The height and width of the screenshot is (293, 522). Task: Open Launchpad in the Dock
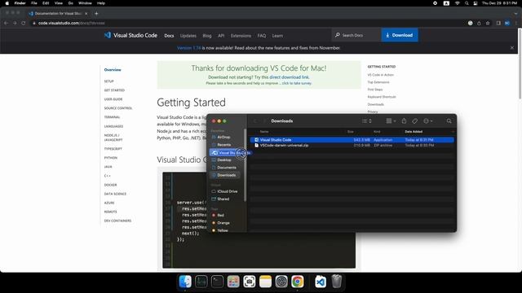(233, 282)
